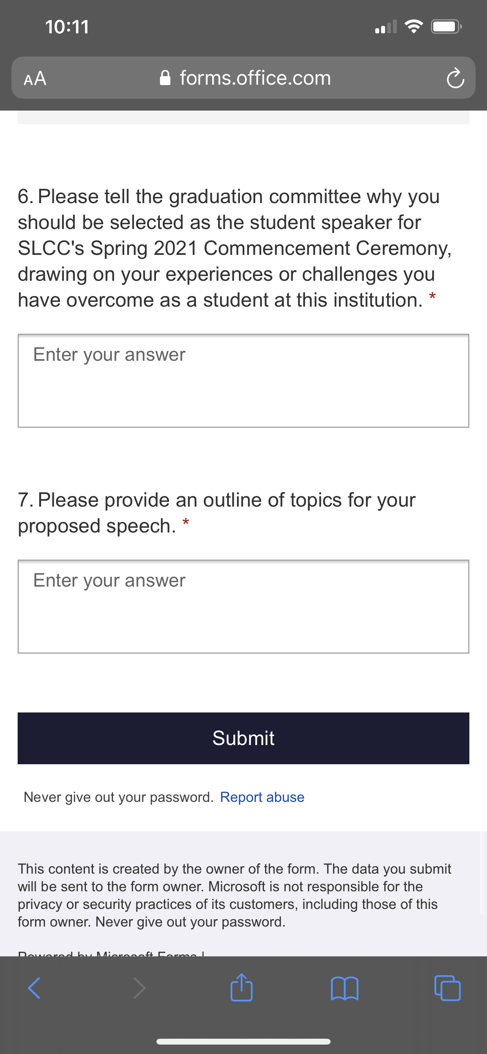The height and width of the screenshot is (1054, 487).
Task: Tap the 10:11 clock in status bar
Action: [67, 27]
